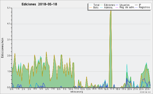The image size is (153, 94).
Task: Click the 'Total' legend entry
Action: pyautogui.click(x=94, y=5)
